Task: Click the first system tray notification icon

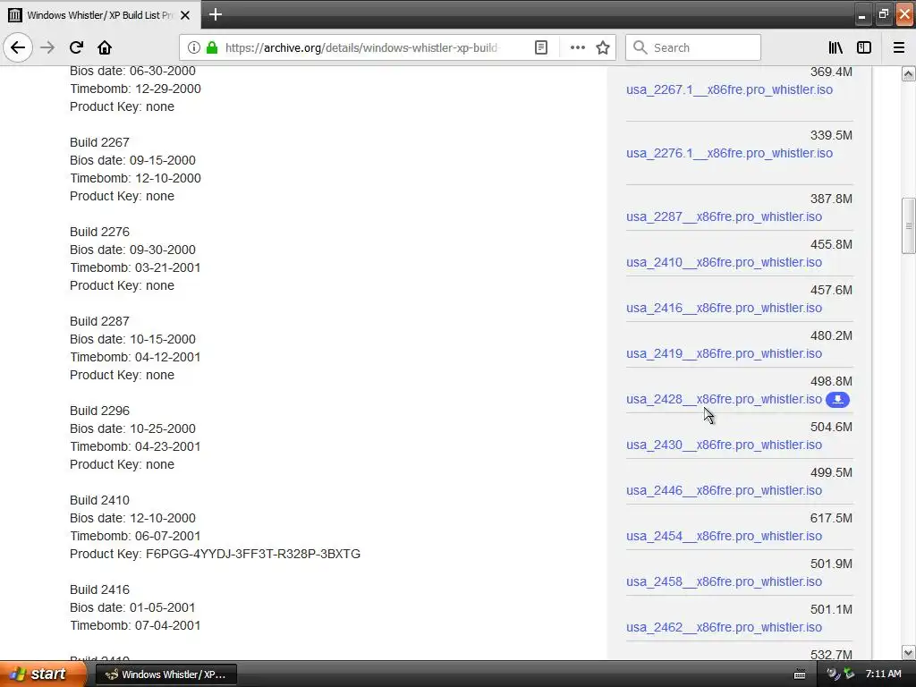Action: click(x=833, y=674)
